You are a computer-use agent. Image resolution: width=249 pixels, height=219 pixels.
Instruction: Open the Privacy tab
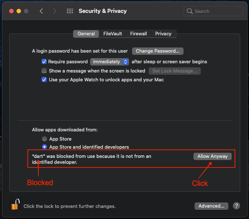(163, 33)
